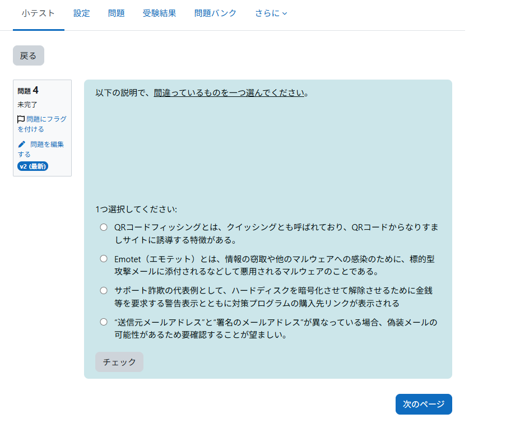
Task: Go forward with the 次のページ button
Action: pos(424,404)
